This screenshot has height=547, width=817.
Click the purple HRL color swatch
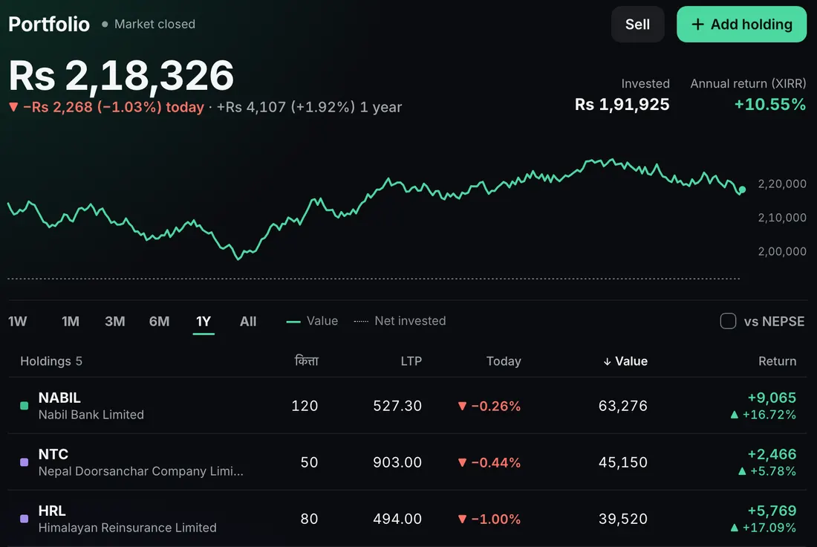[x=24, y=518]
